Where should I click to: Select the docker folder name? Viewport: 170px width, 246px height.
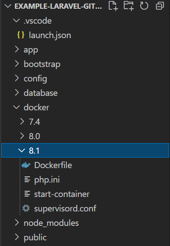tap(37, 107)
